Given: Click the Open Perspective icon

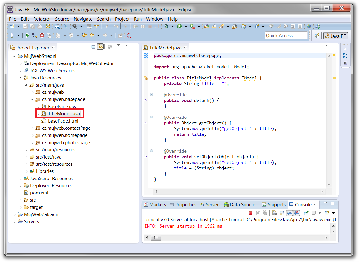Looking at the screenshot, I should pos(317,36).
